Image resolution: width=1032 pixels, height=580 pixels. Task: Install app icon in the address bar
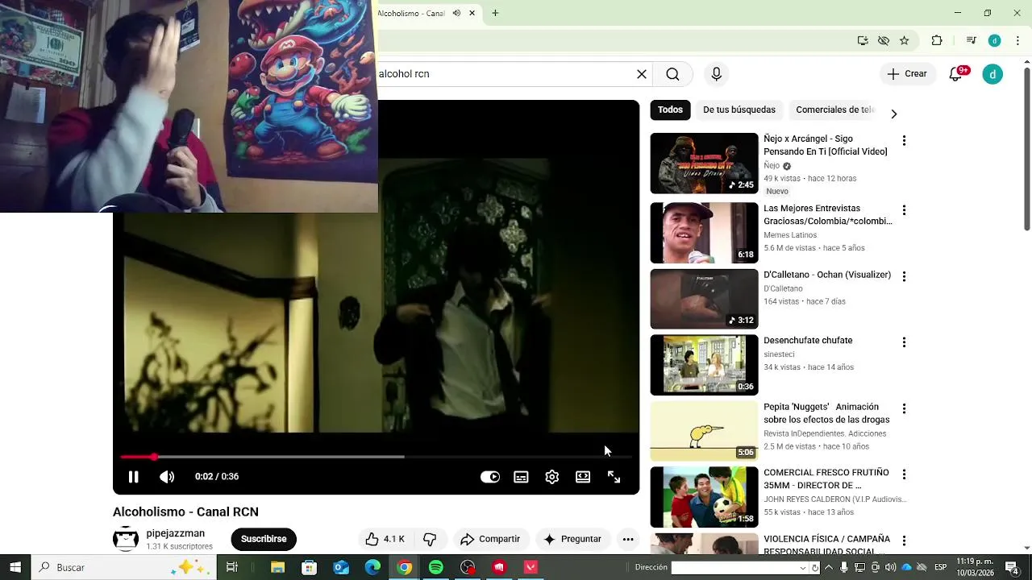pos(863,40)
